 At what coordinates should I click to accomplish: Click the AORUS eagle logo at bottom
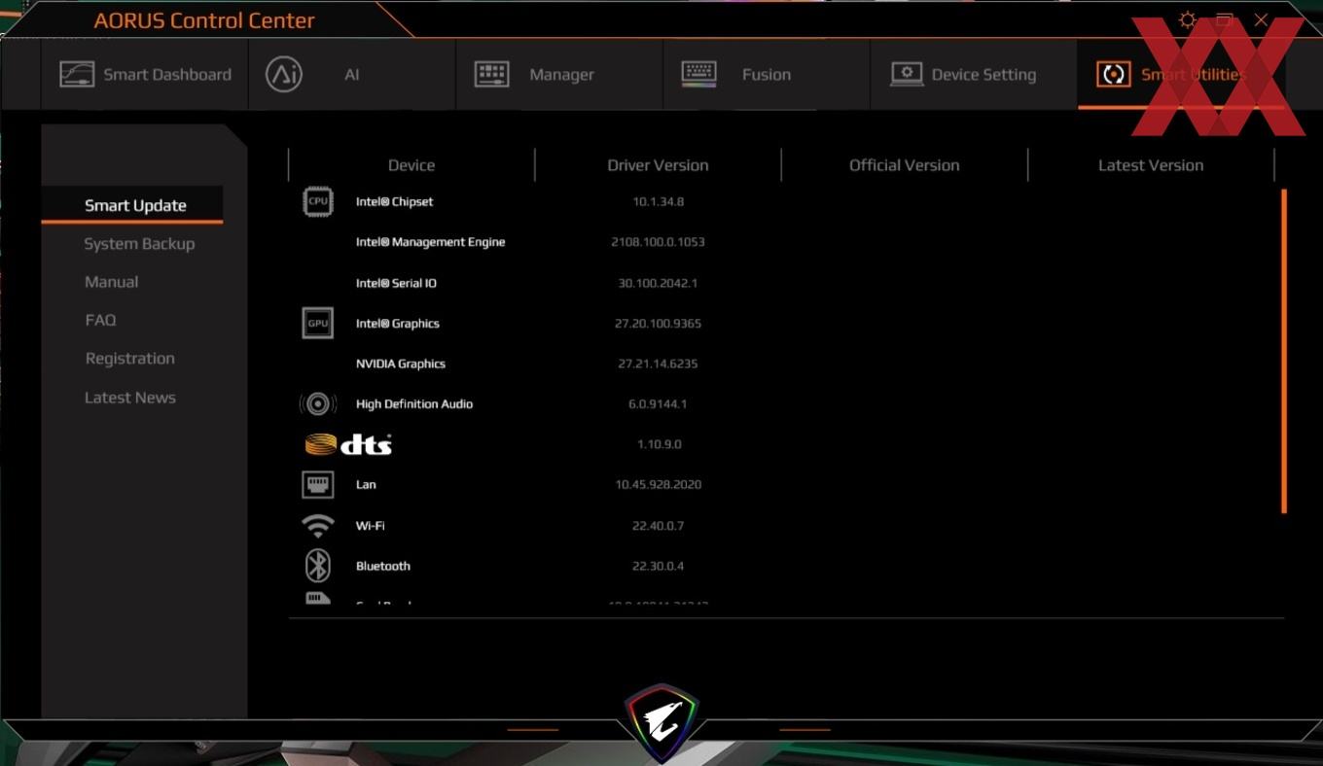(661, 724)
